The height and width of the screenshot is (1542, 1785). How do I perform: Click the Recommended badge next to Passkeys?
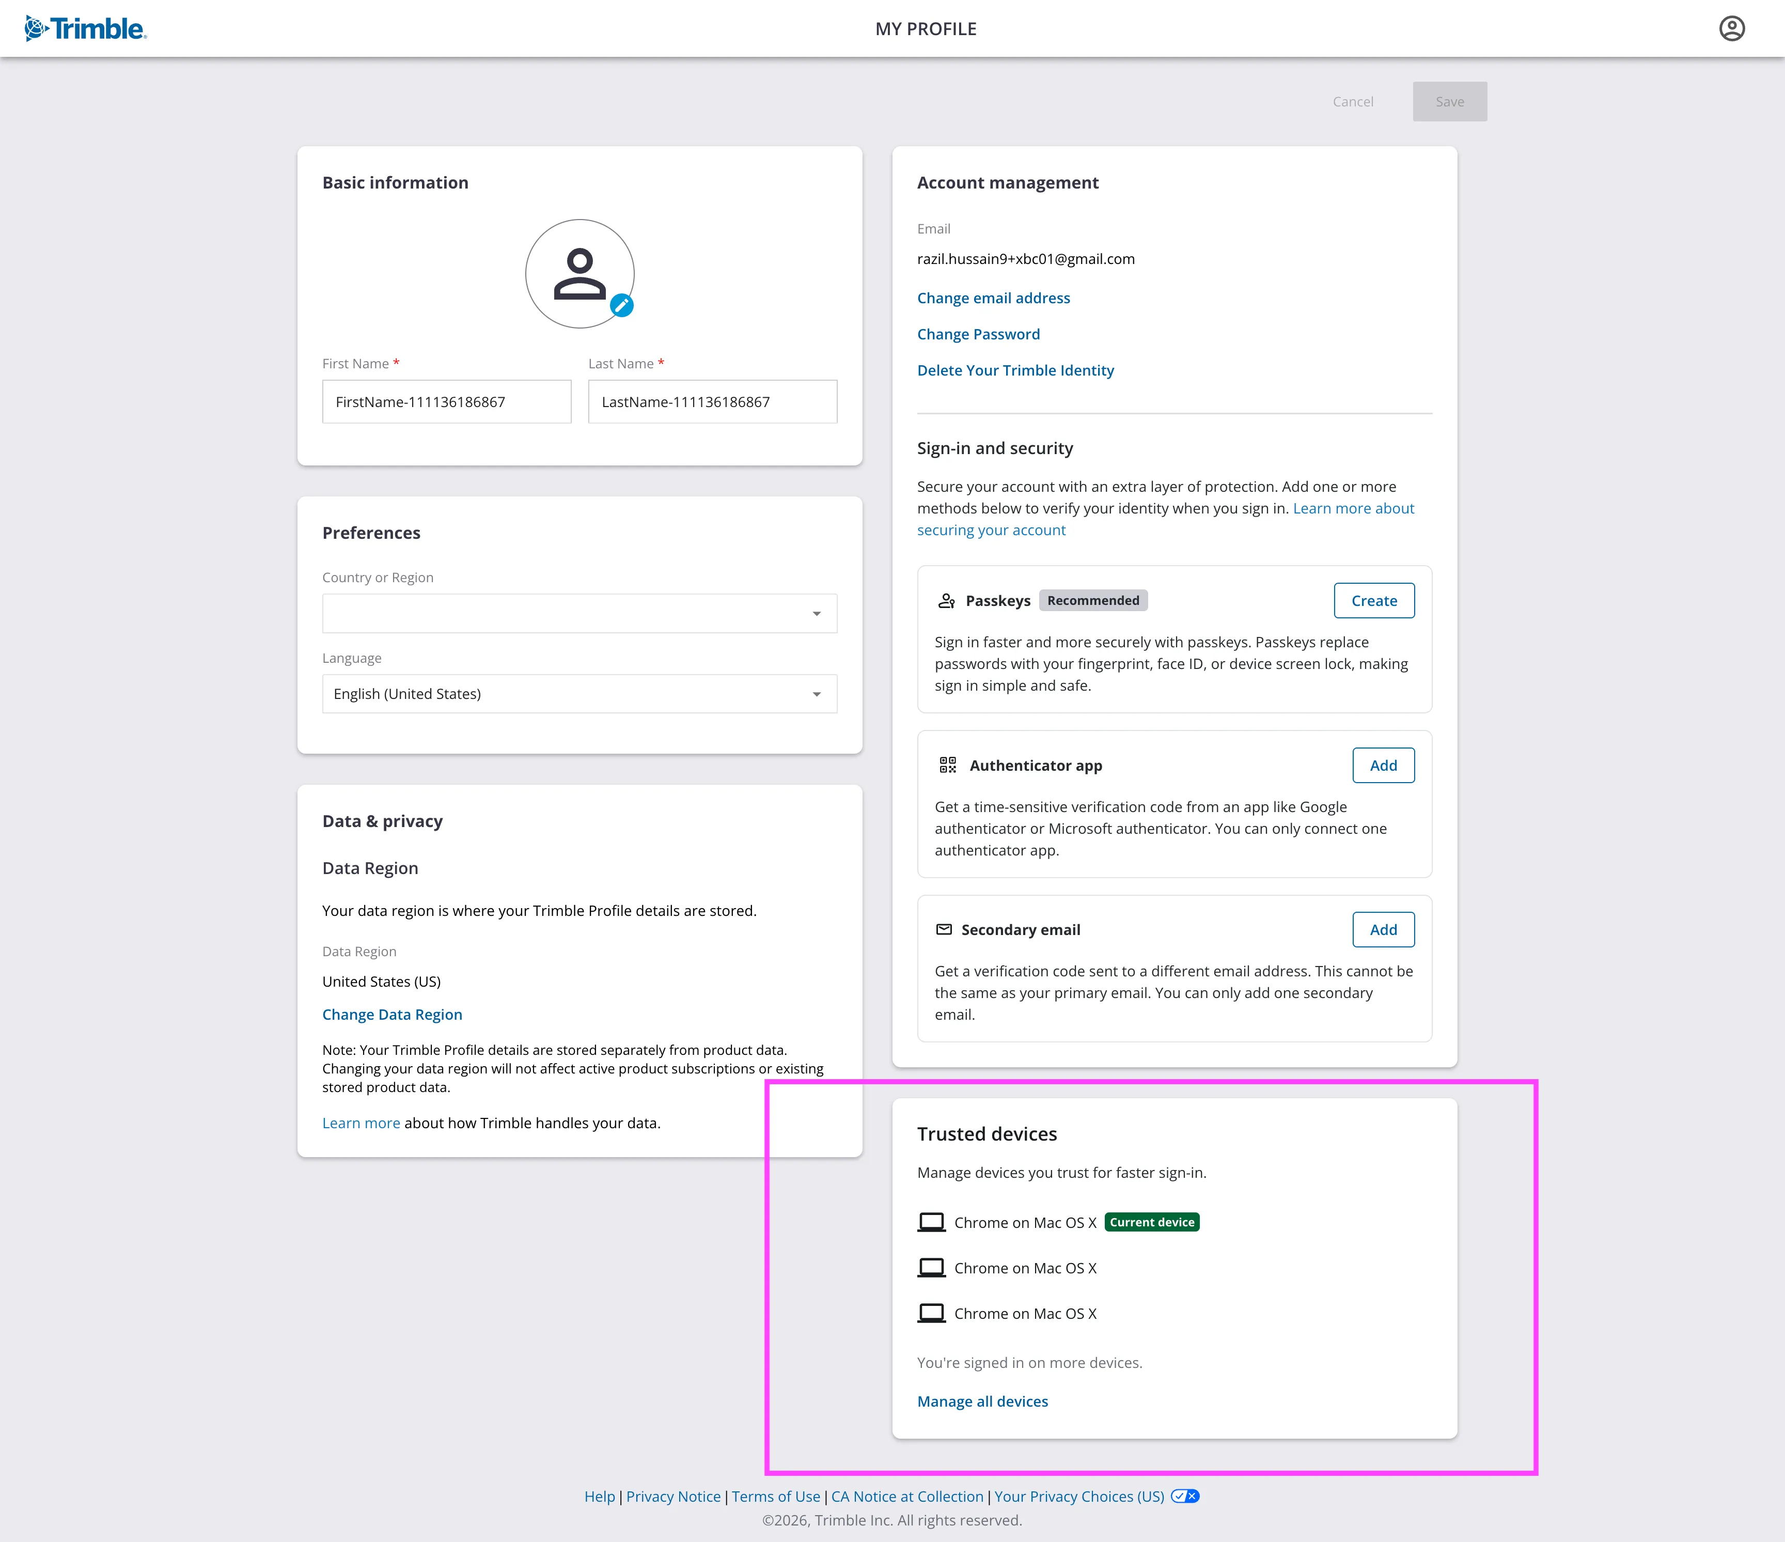click(1093, 600)
